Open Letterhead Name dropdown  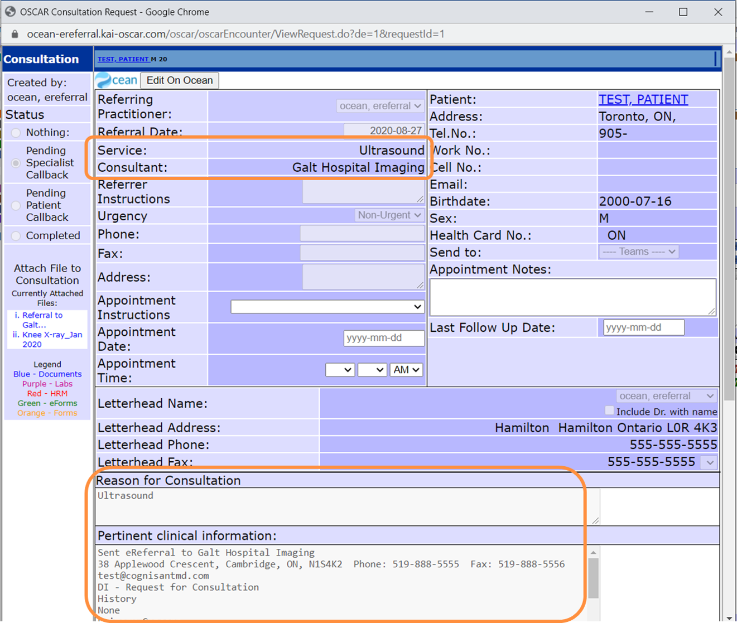(x=666, y=396)
